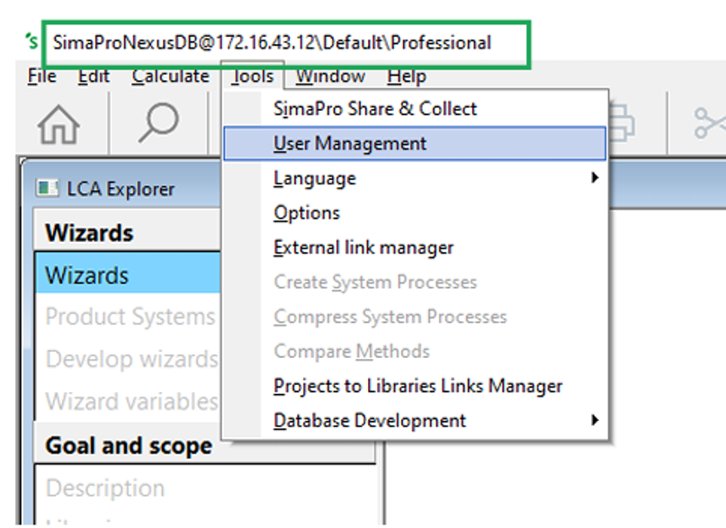
Task: Open the Edit menu
Action: point(94,76)
